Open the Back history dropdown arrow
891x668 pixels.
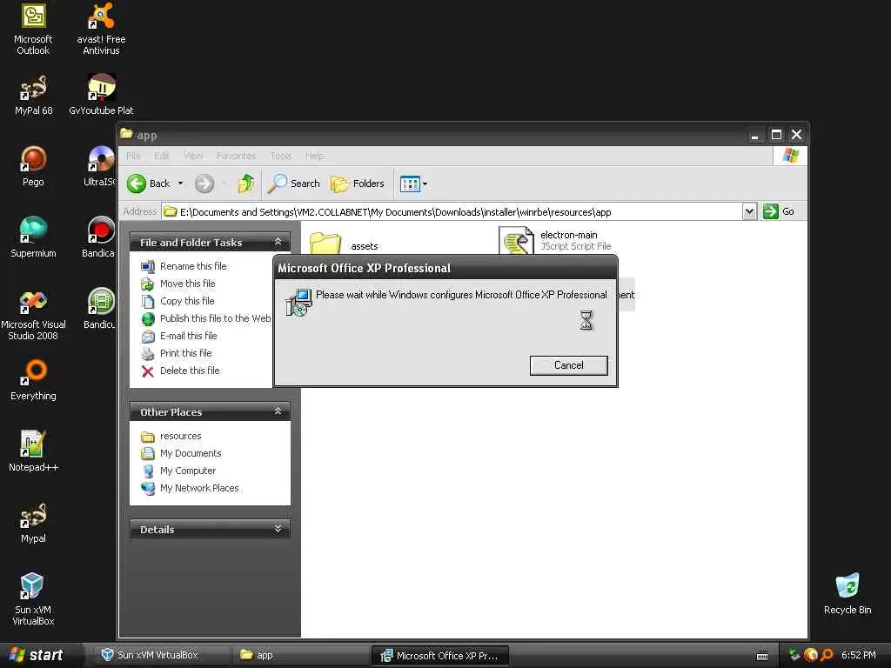pos(181,184)
